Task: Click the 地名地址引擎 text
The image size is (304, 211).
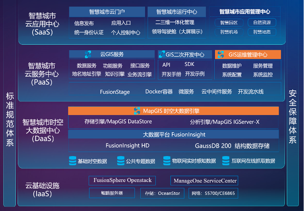Action: point(87,74)
